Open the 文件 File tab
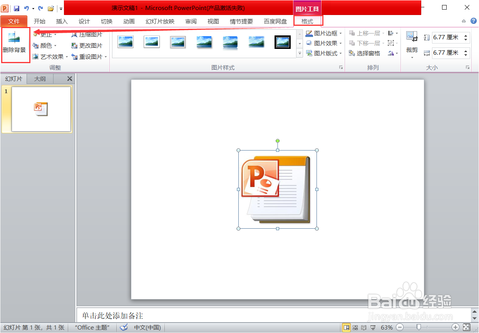This screenshot has height=333, width=479. (14, 22)
